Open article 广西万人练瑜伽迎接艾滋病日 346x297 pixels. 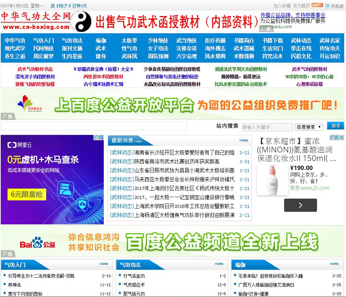tap(266, 285)
